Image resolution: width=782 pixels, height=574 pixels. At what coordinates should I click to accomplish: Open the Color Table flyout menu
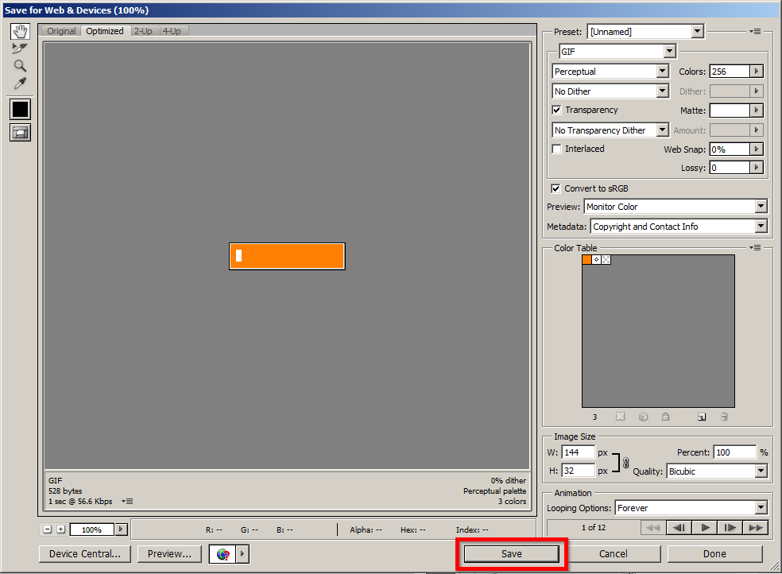[x=755, y=247]
